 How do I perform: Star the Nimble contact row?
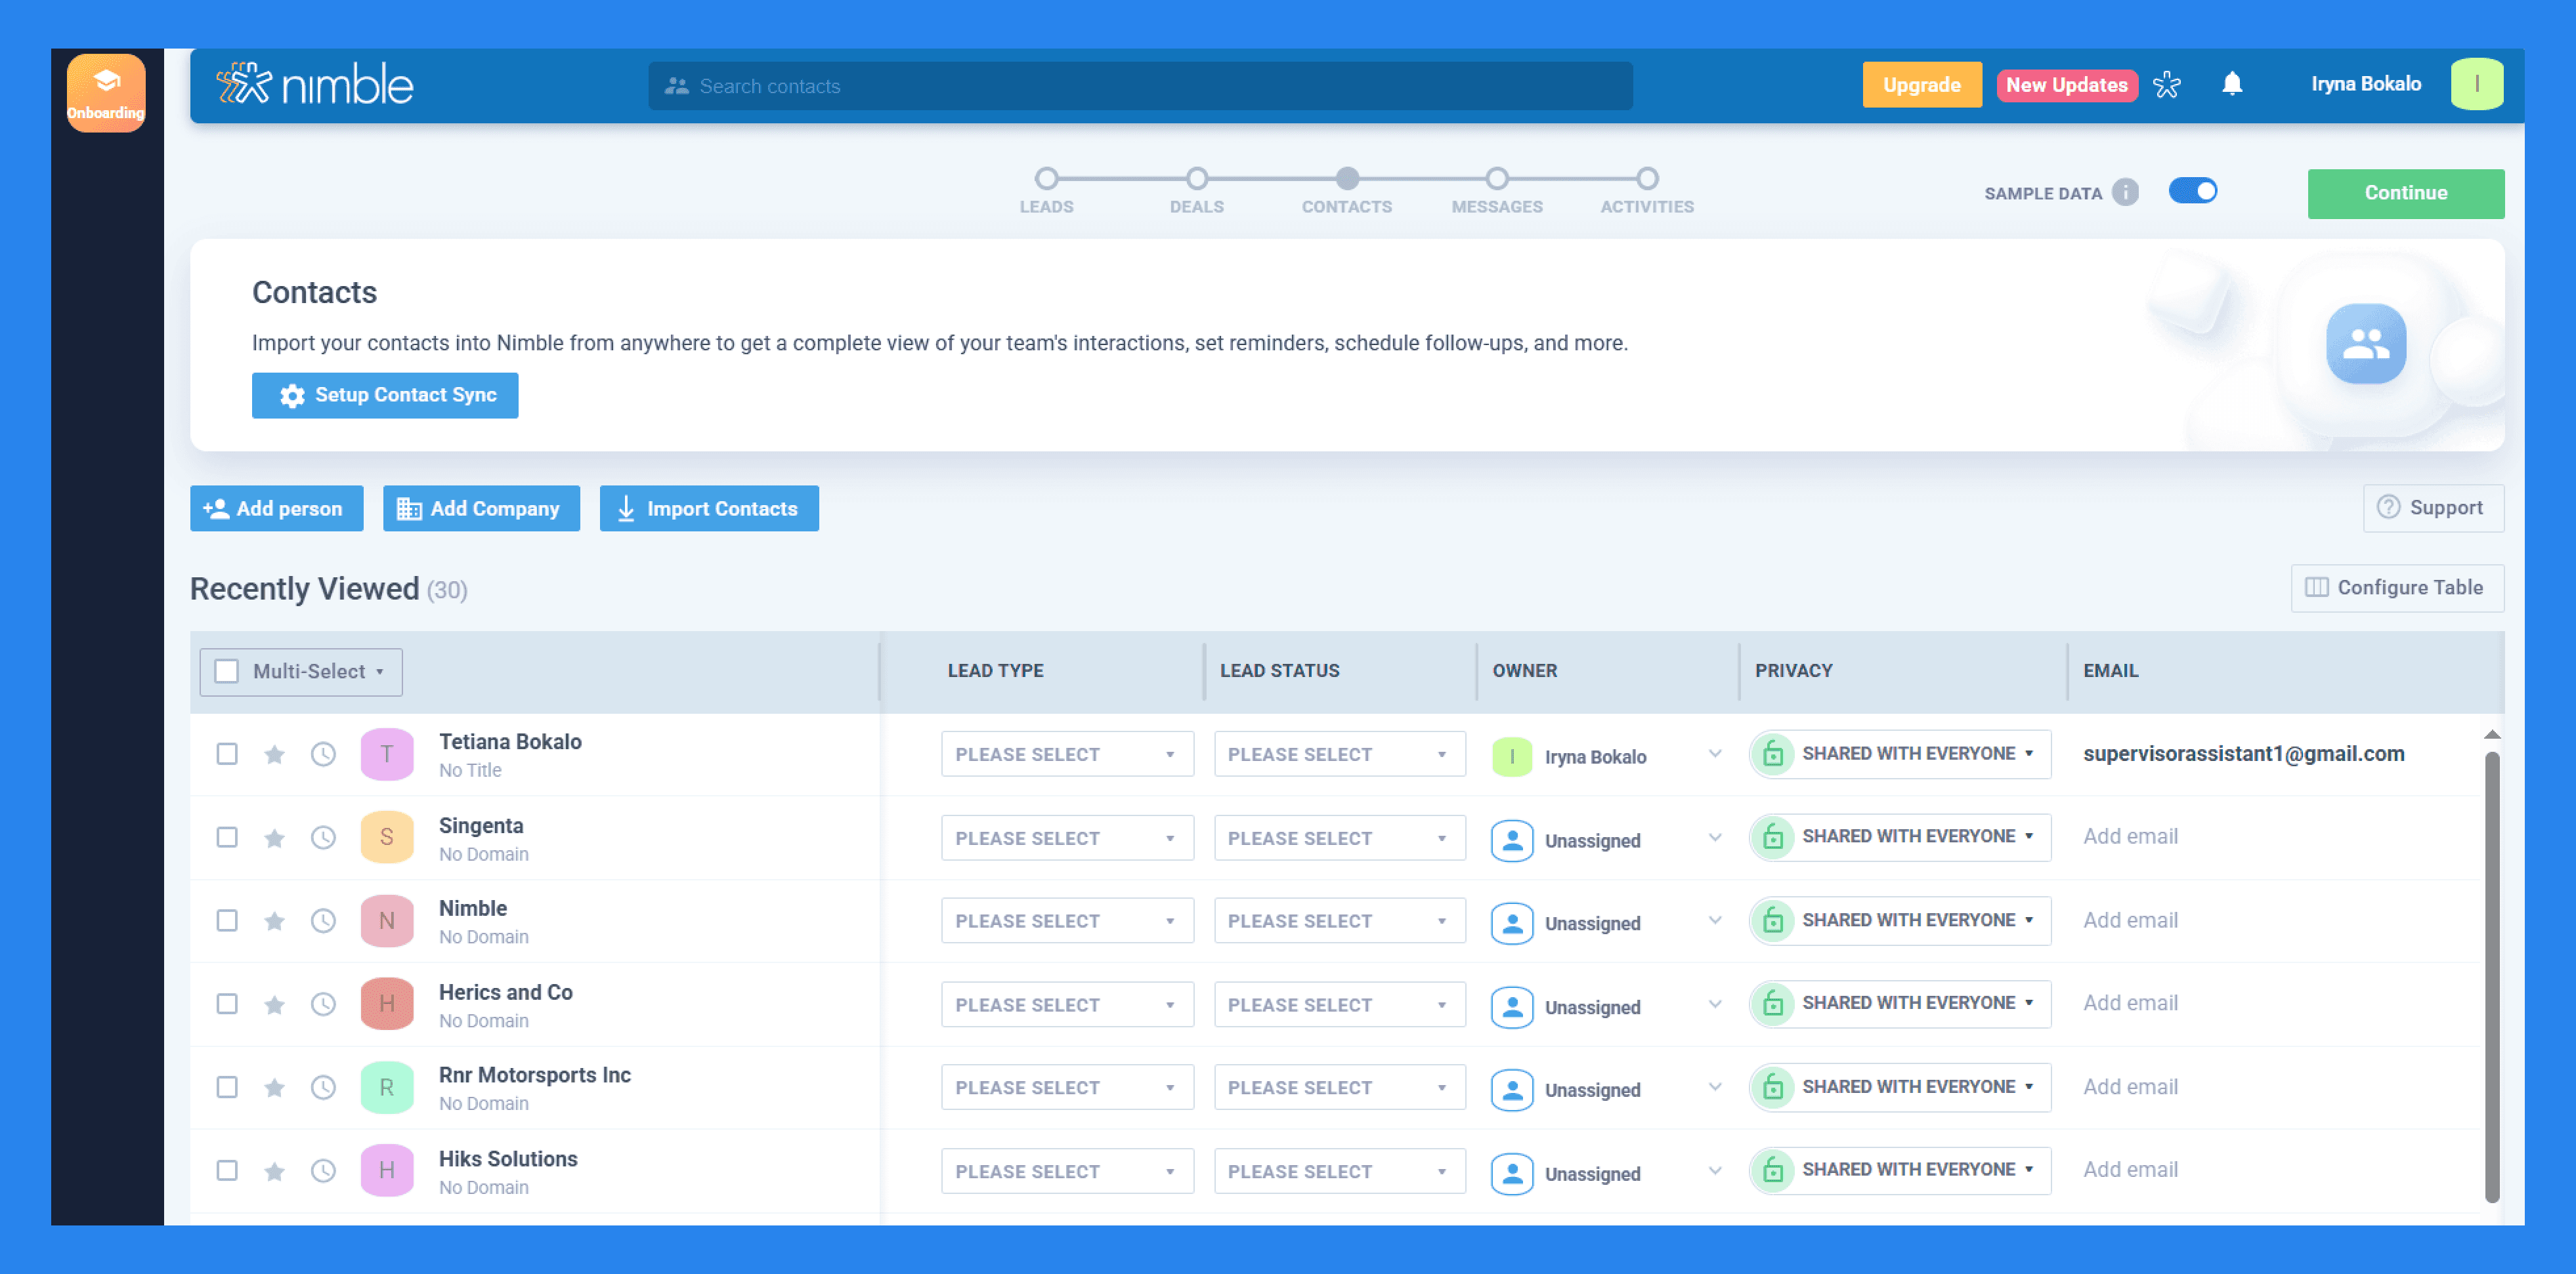pyautogui.click(x=274, y=921)
